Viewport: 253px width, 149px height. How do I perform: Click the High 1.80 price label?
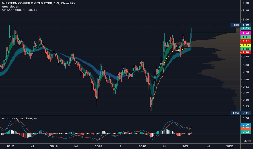click(241, 25)
